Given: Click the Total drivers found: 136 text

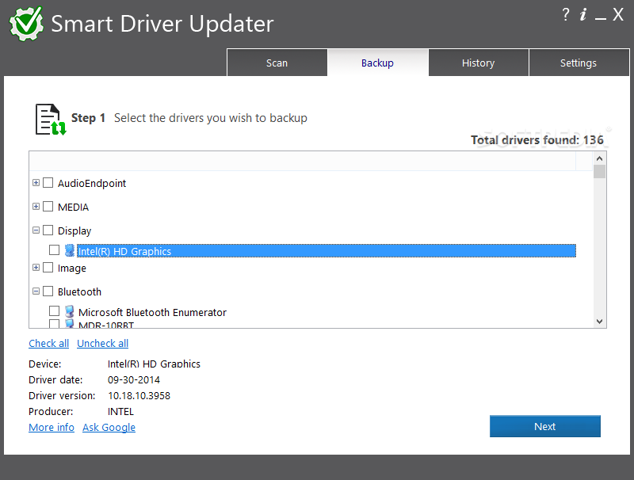Looking at the screenshot, I should tap(537, 139).
